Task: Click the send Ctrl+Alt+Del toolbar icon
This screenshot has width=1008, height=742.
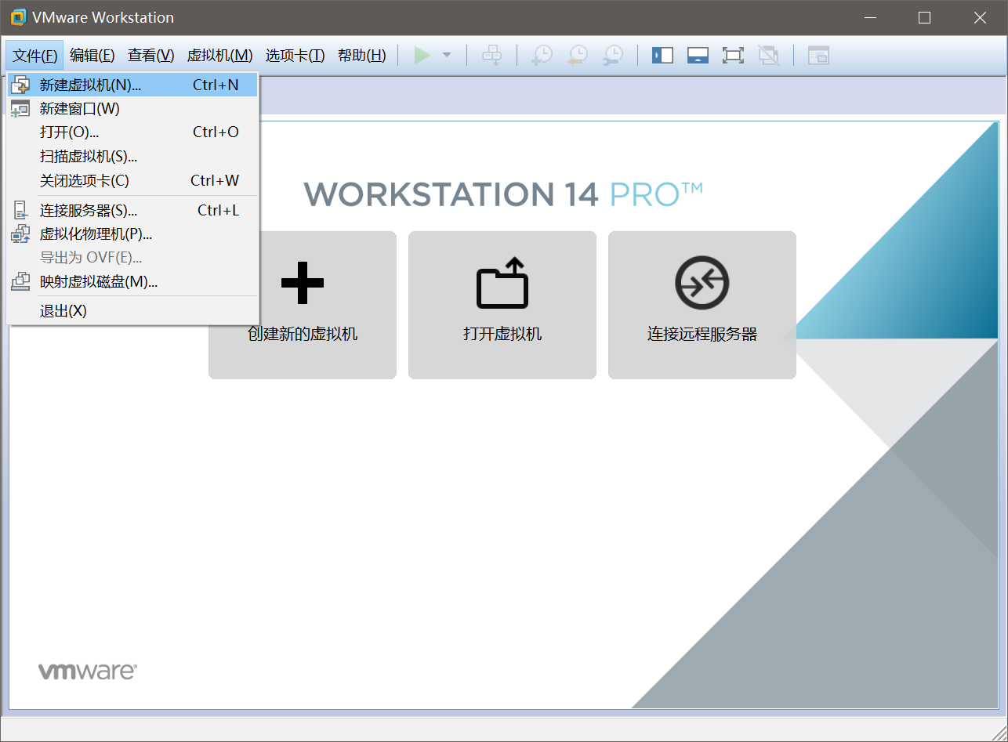Action: click(491, 56)
